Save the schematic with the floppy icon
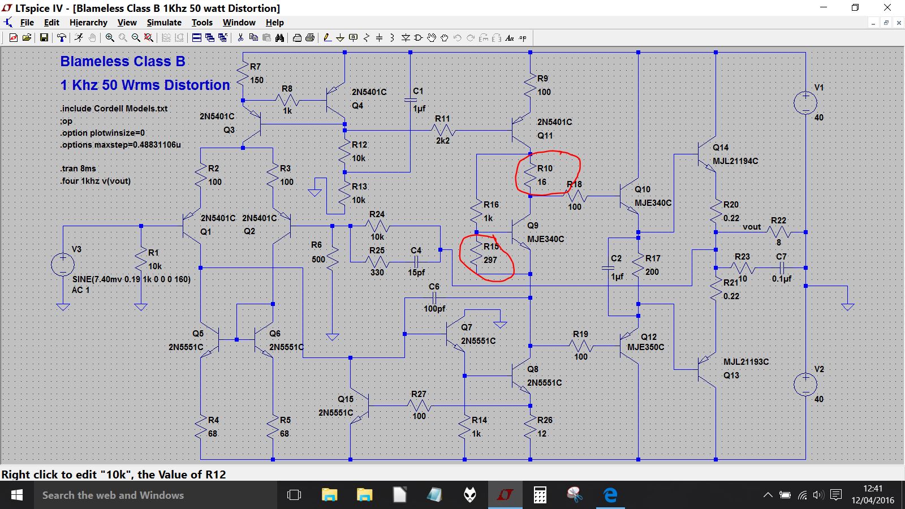The height and width of the screenshot is (509, 905). coord(44,38)
